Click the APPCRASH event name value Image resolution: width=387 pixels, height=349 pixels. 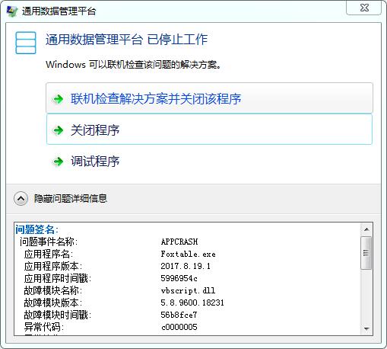[179, 242]
